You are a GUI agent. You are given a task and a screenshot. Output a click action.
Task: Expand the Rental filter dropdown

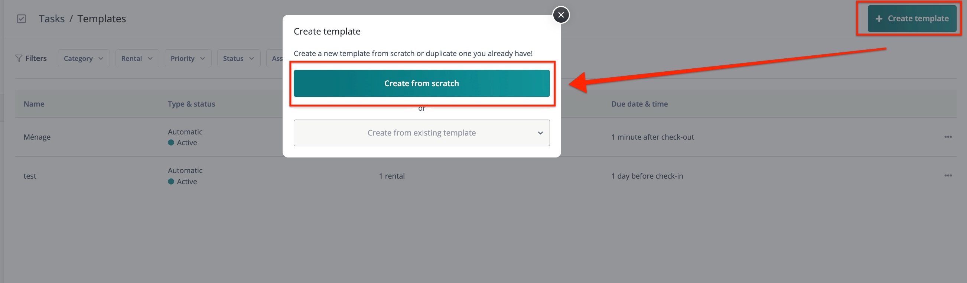[137, 59]
